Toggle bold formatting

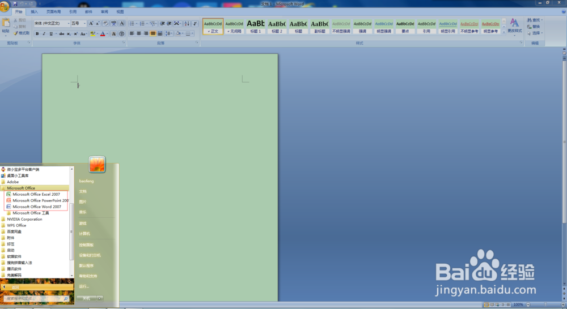click(37, 33)
